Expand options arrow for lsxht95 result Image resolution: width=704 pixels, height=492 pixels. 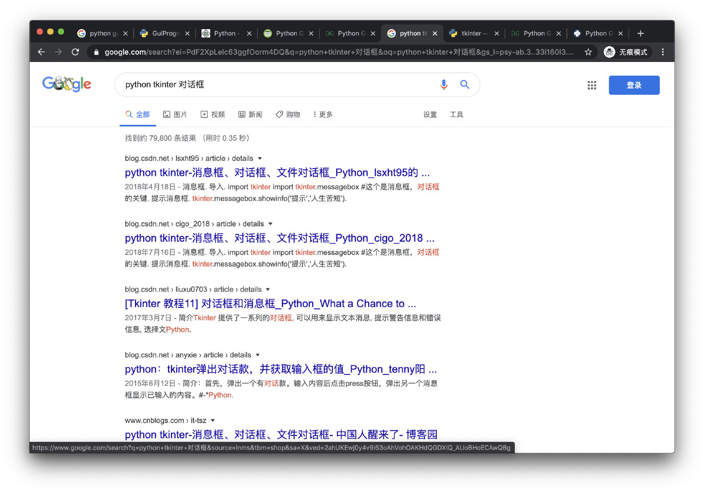click(260, 159)
